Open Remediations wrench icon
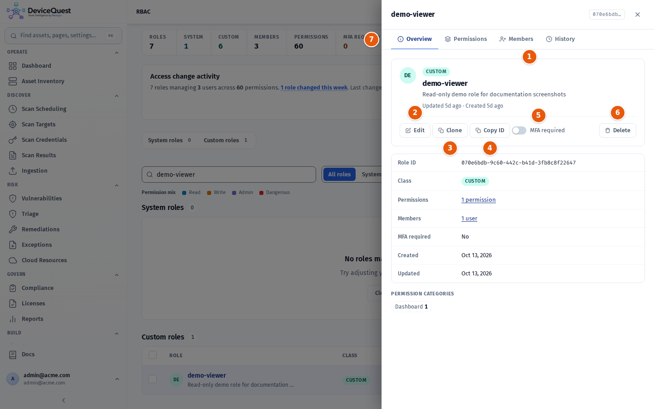 click(13, 229)
